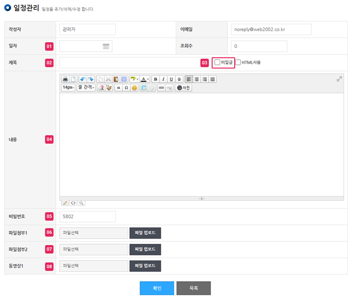Click the gray 목록 list button
This screenshot has height=300, width=352.
pyautogui.click(x=193, y=288)
